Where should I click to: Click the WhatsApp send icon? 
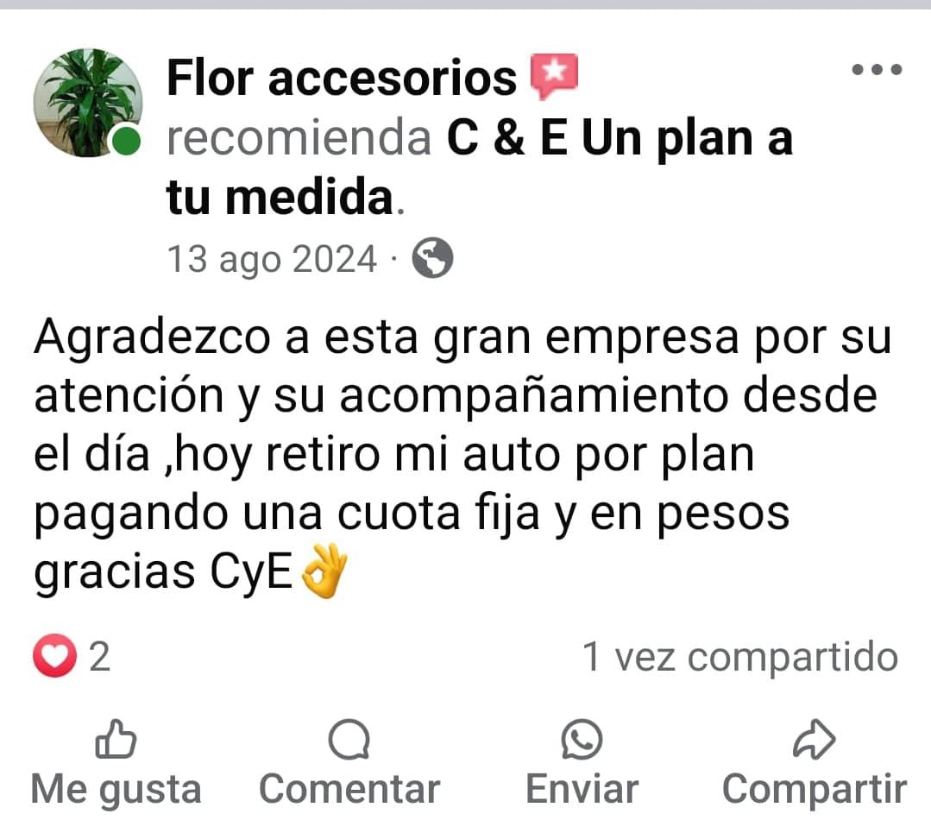pos(582,739)
